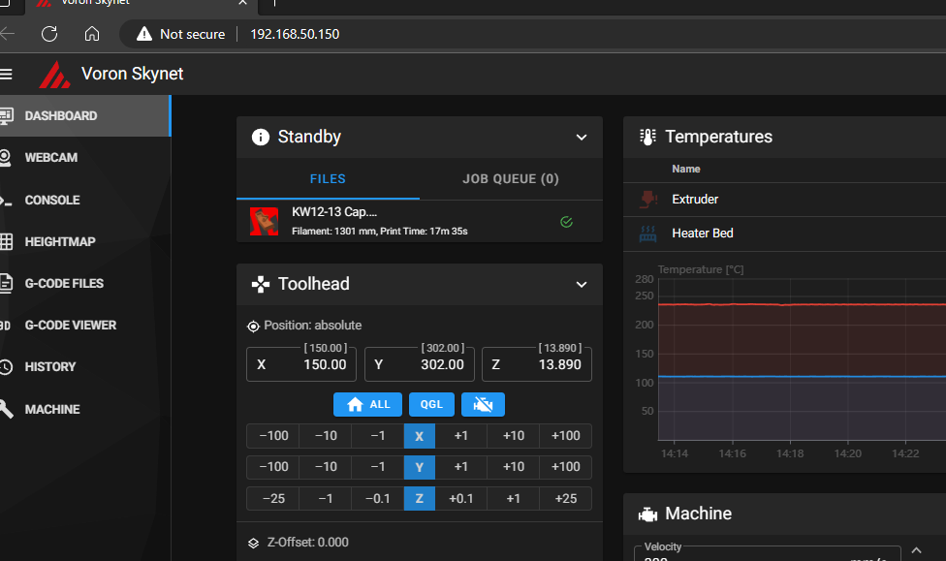Move Z axis by -0.1
The height and width of the screenshot is (561, 946).
pos(378,498)
